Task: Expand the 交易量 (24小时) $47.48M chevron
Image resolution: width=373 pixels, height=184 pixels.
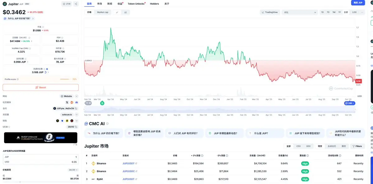Action: tap(32, 41)
